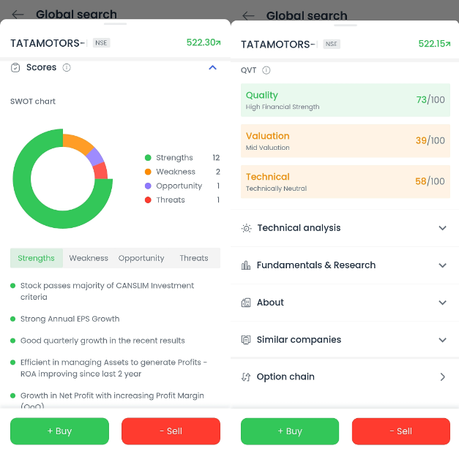The image size is (459, 451).
Task: Click purple Opportunity donut segment
Action: click(95, 156)
